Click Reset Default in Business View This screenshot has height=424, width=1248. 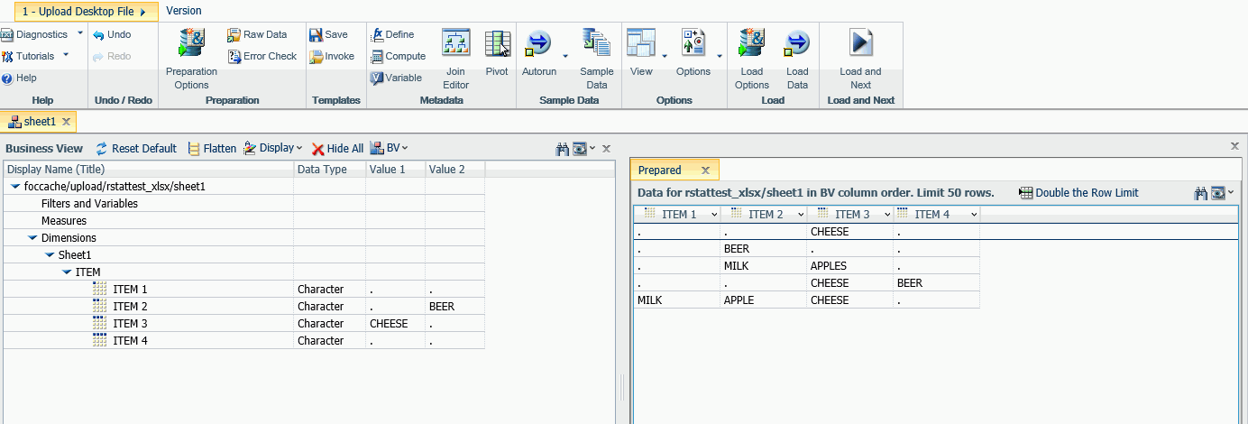coord(136,149)
